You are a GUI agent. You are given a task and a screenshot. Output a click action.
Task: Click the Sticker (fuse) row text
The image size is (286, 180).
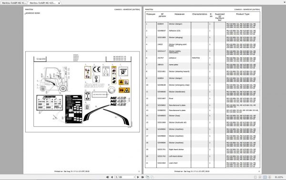pos(174,116)
